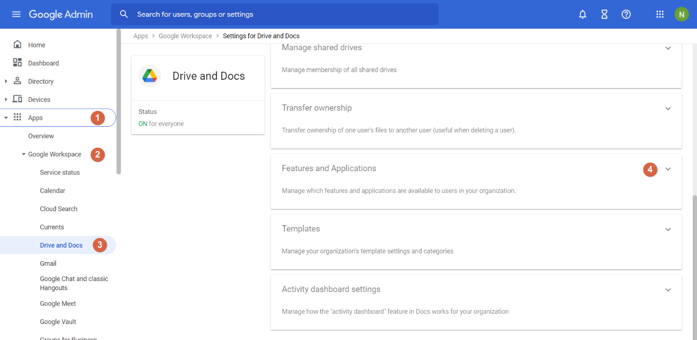The height and width of the screenshot is (340, 697).
Task: Collapse the Google Workspace submenu arrow
Action: 23,154
